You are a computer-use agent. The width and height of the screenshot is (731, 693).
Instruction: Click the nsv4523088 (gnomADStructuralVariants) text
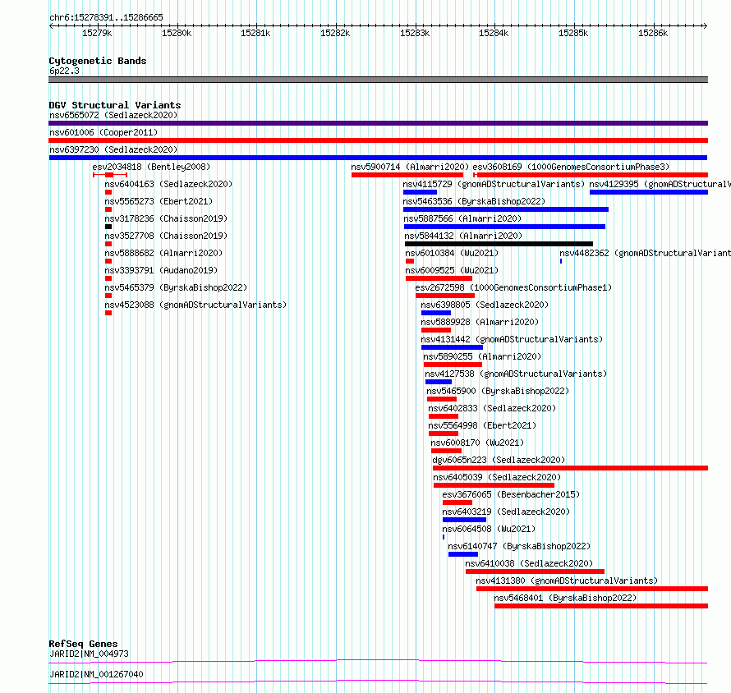coord(195,305)
